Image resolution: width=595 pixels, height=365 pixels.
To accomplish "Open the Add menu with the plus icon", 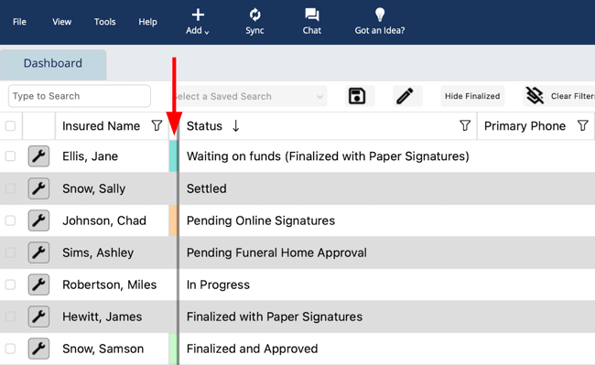I will tap(198, 22).
